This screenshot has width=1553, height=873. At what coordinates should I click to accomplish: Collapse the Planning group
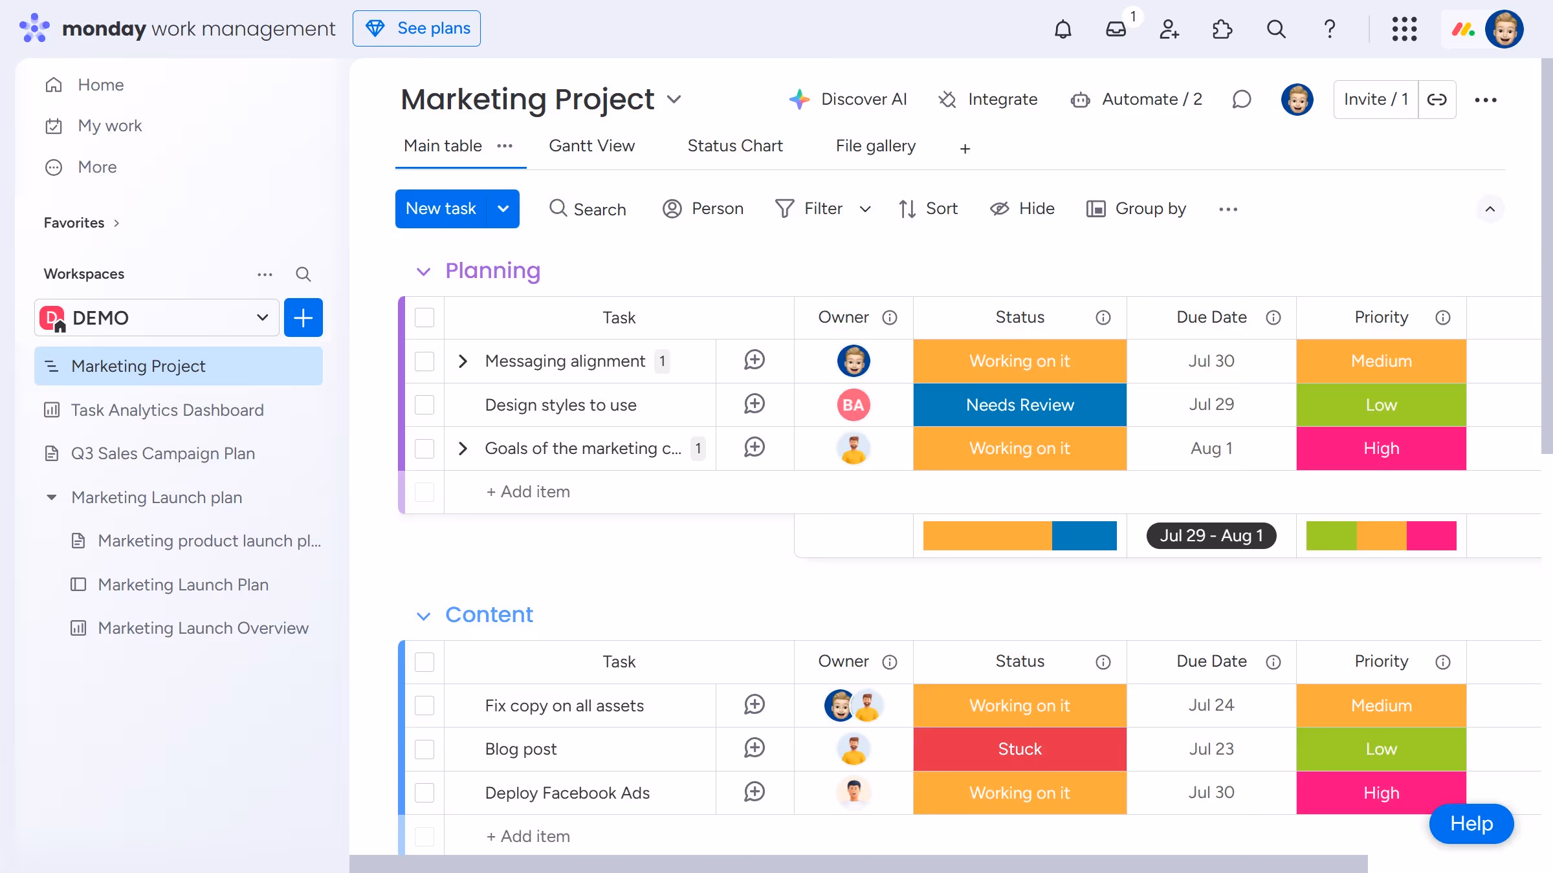point(423,272)
